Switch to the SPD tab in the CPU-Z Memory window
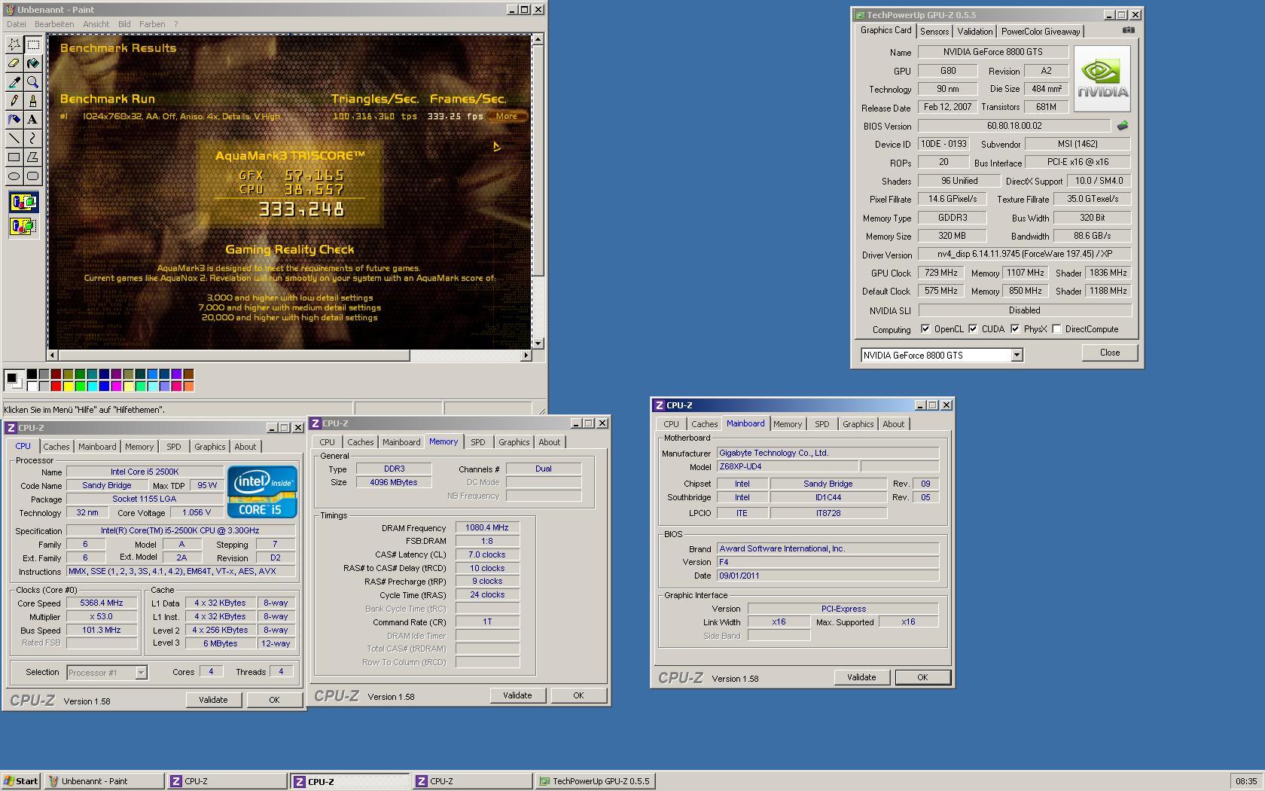Viewport: 1265px width, 791px height. click(x=478, y=442)
